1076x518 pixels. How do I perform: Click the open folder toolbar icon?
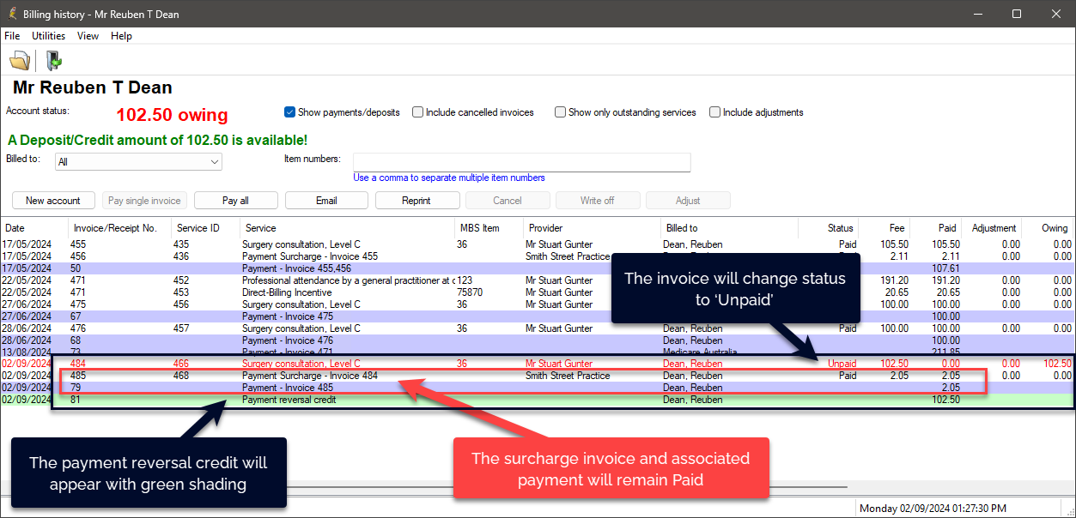coord(19,61)
